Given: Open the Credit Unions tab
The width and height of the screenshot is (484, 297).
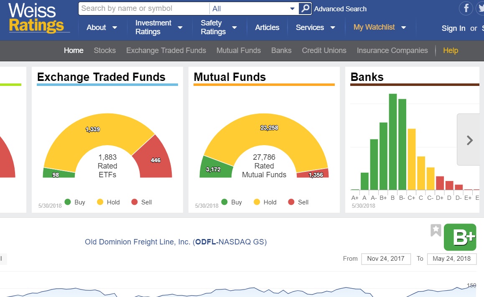Looking at the screenshot, I should tap(324, 50).
